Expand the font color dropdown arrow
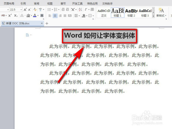This screenshot has height=129, width=172. click(38, 15)
